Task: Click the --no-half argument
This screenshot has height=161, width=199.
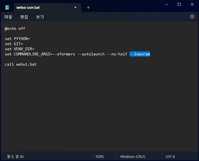Action: click(x=117, y=54)
